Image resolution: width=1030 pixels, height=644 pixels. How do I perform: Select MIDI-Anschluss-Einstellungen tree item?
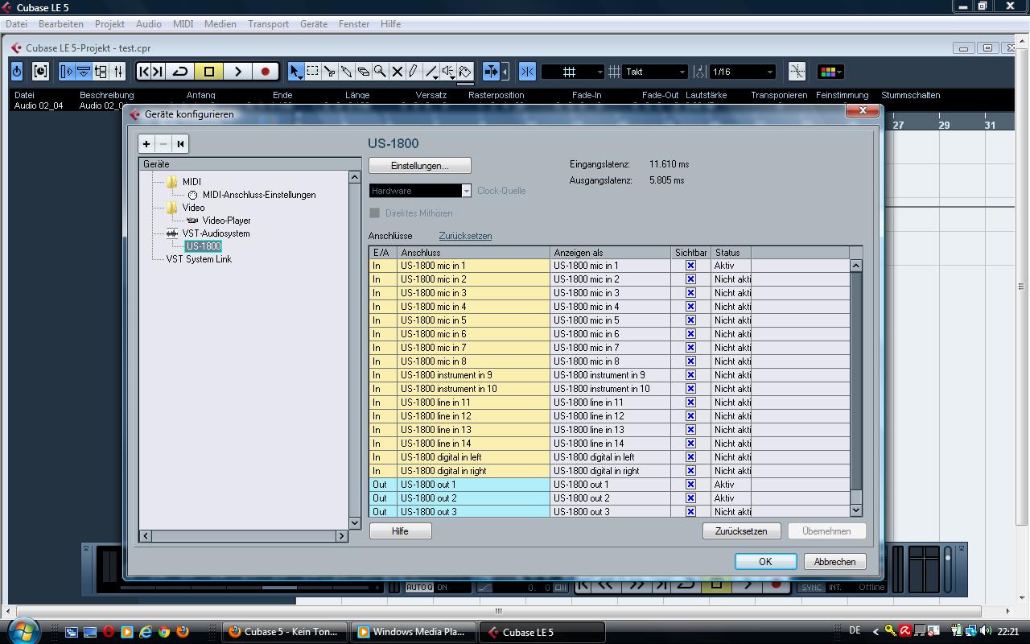(x=259, y=195)
